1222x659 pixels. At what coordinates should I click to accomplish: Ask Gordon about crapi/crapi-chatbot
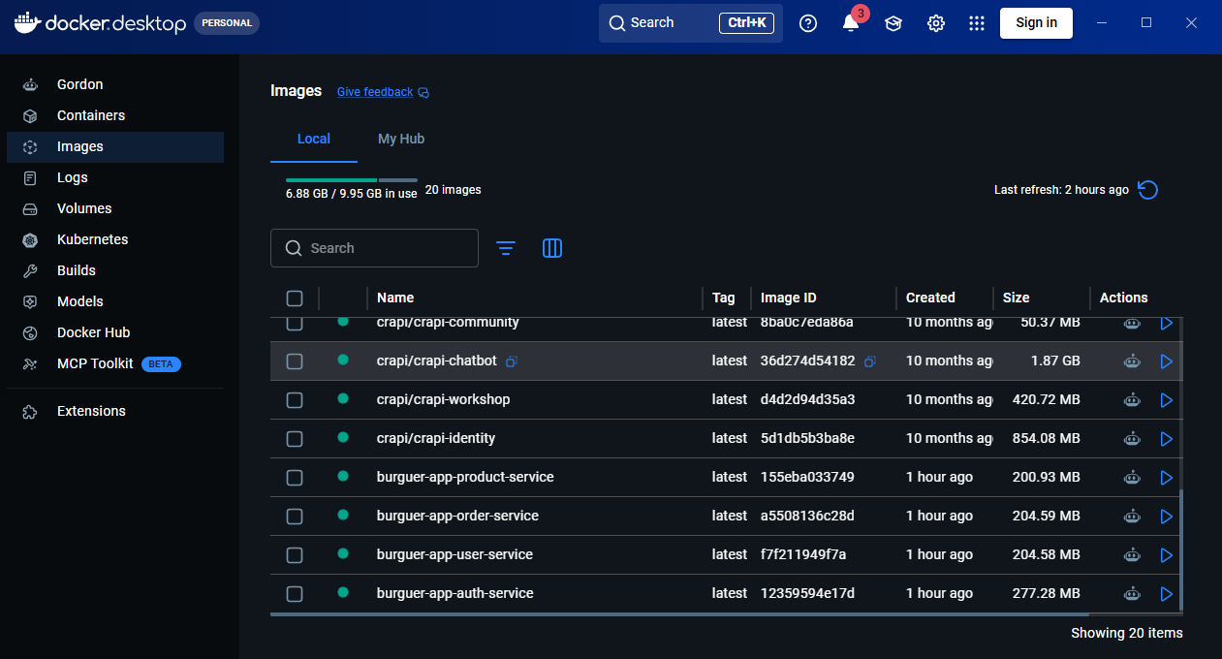tap(1132, 361)
